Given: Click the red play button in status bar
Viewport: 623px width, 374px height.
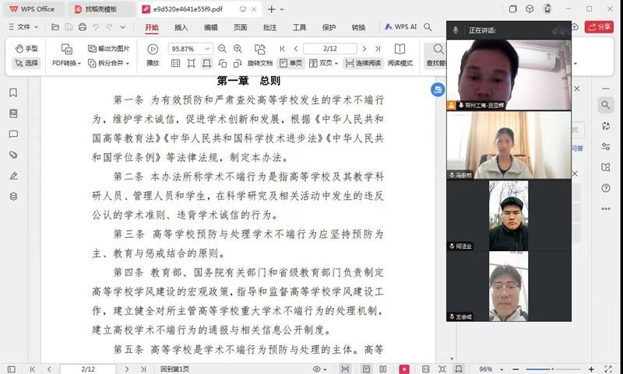Looking at the screenshot, I should pyautogui.click(x=404, y=369).
